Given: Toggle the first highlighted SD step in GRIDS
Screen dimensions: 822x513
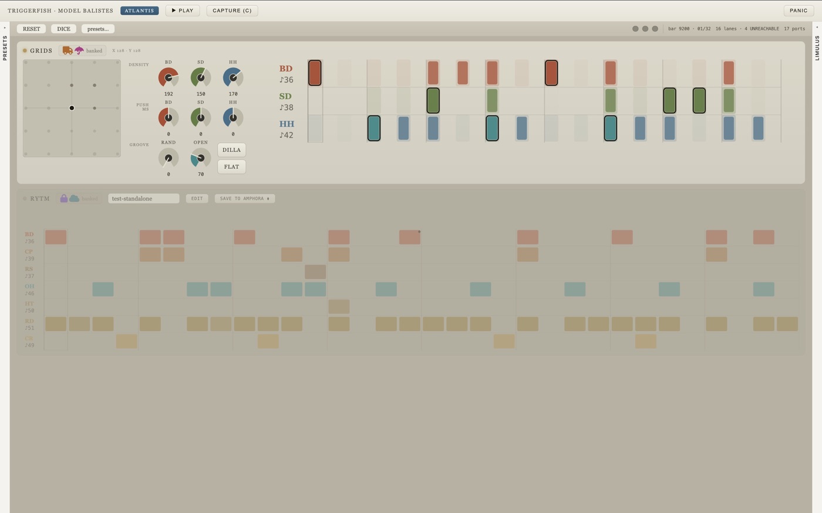Looking at the screenshot, I should 433,100.
